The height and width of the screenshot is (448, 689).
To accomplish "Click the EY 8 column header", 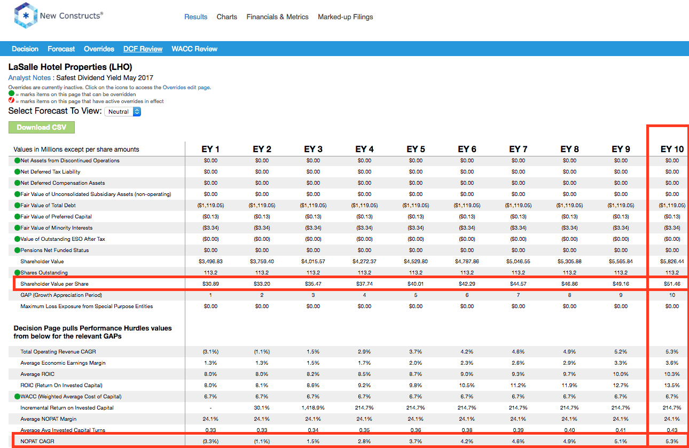I will pyautogui.click(x=569, y=149).
